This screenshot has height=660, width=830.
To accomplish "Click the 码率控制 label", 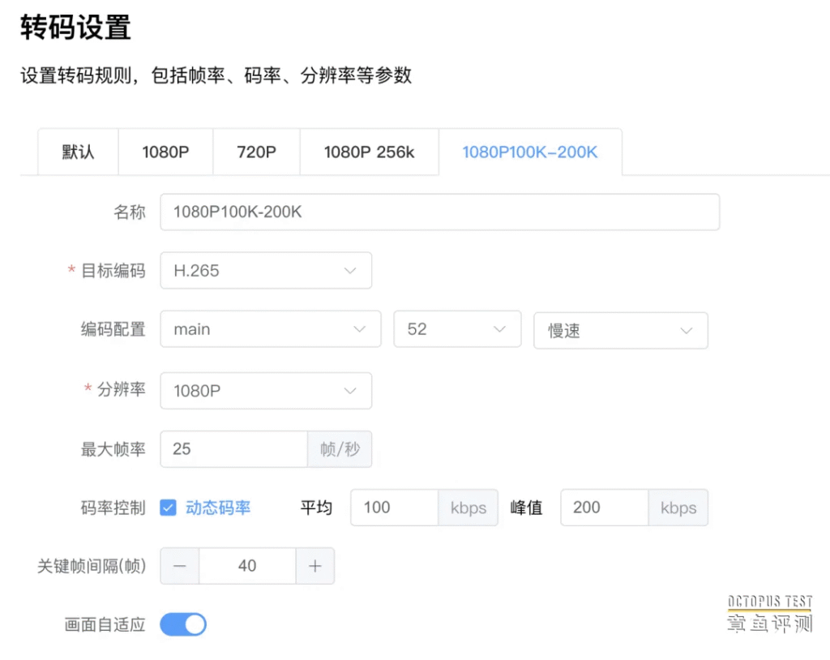I will tap(113, 508).
